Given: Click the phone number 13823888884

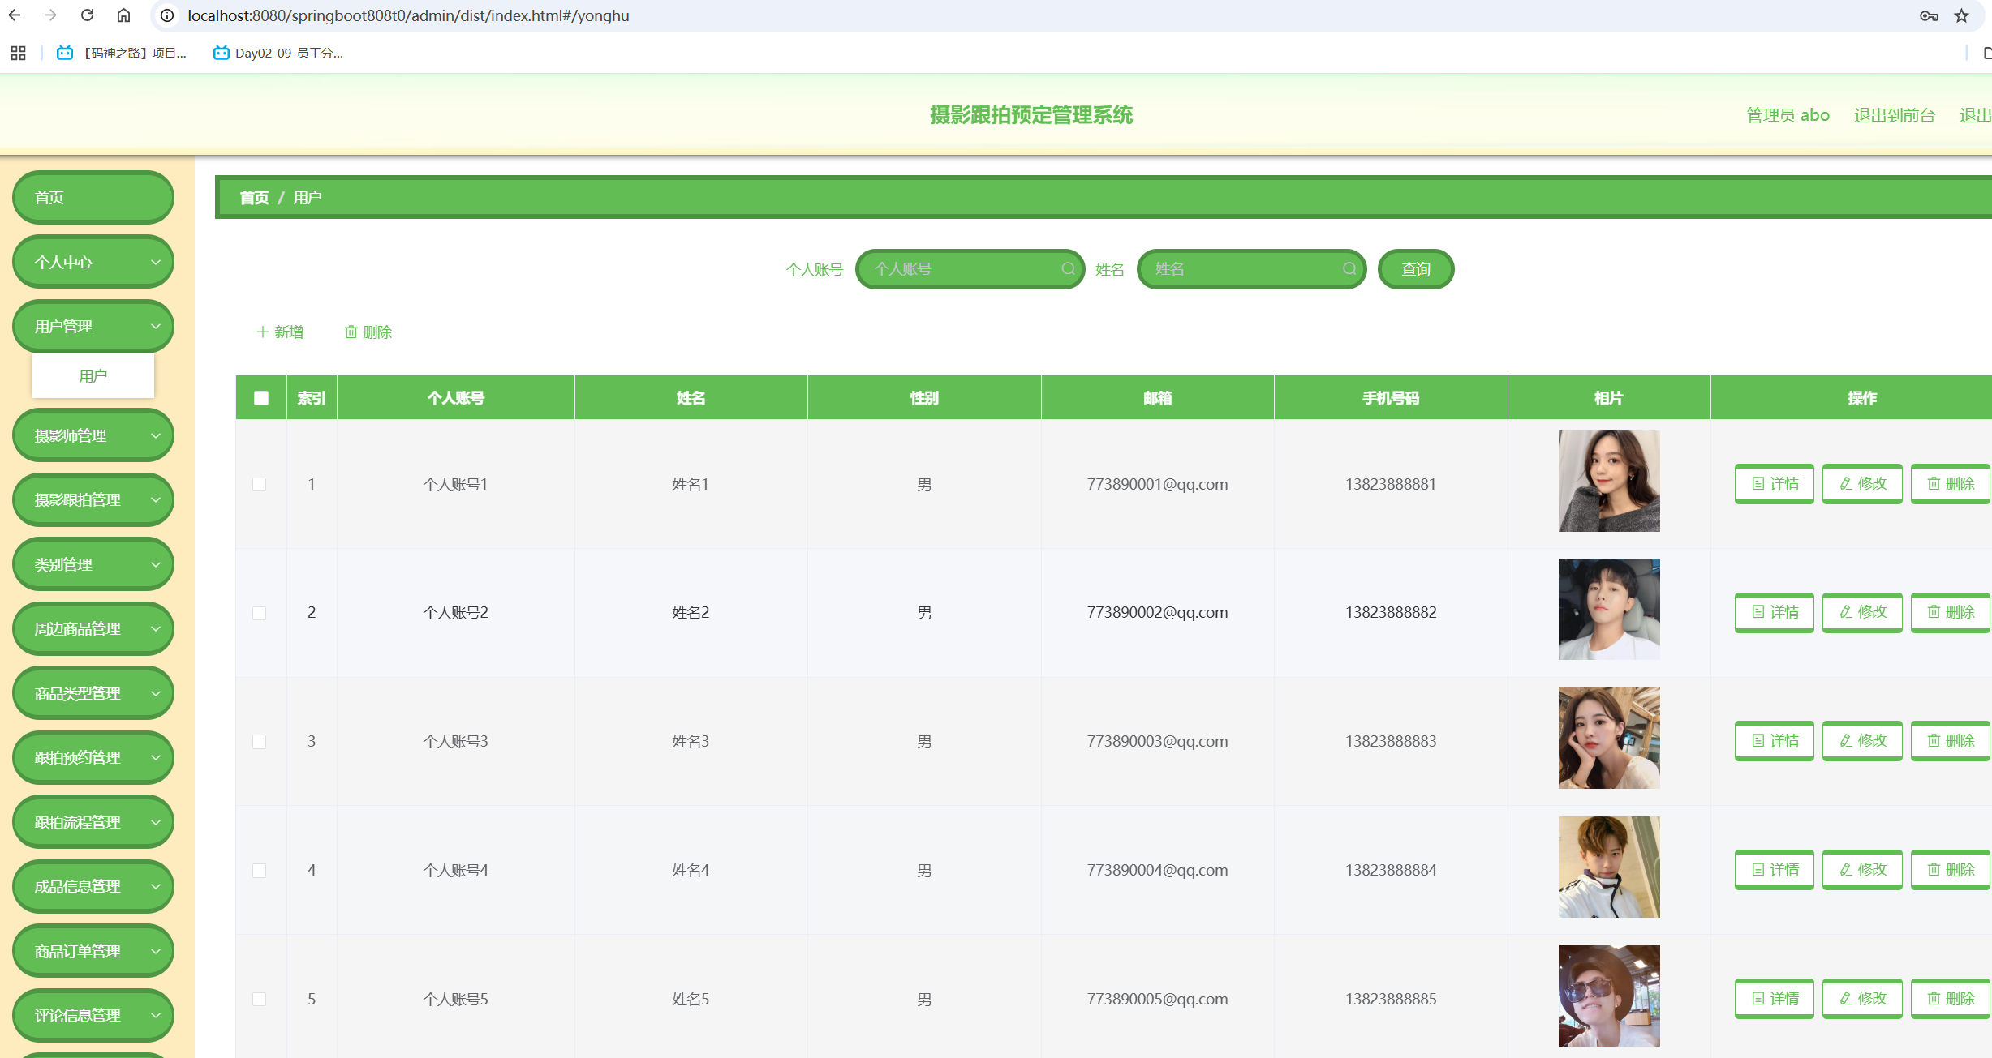Looking at the screenshot, I should [x=1391, y=870].
